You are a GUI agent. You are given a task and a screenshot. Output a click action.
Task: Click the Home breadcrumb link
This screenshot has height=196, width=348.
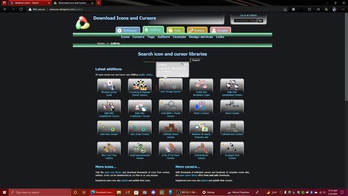pyautogui.click(x=101, y=44)
